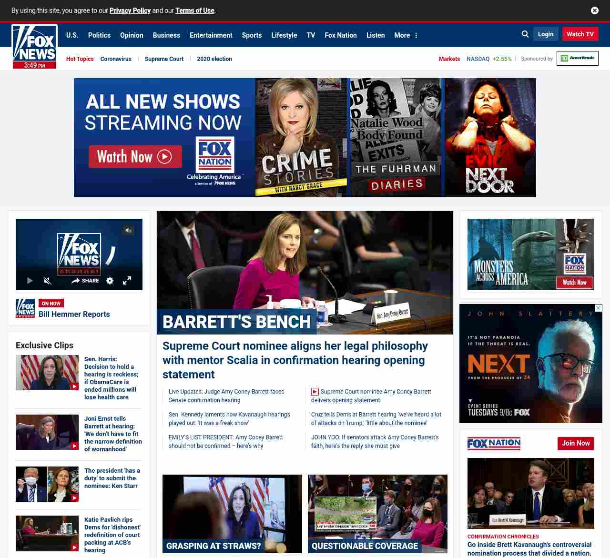Open video player settings gear
This screenshot has width=610, height=558.
click(110, 281)
